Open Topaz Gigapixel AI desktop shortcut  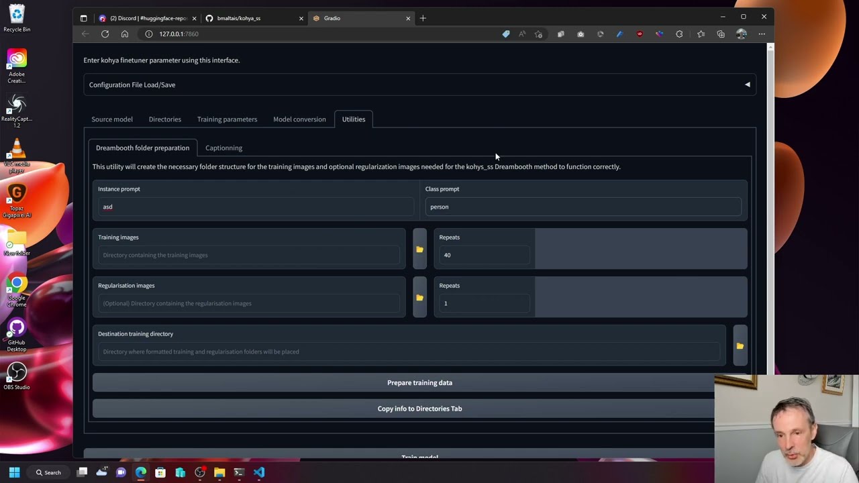click(x=17, y=201)
